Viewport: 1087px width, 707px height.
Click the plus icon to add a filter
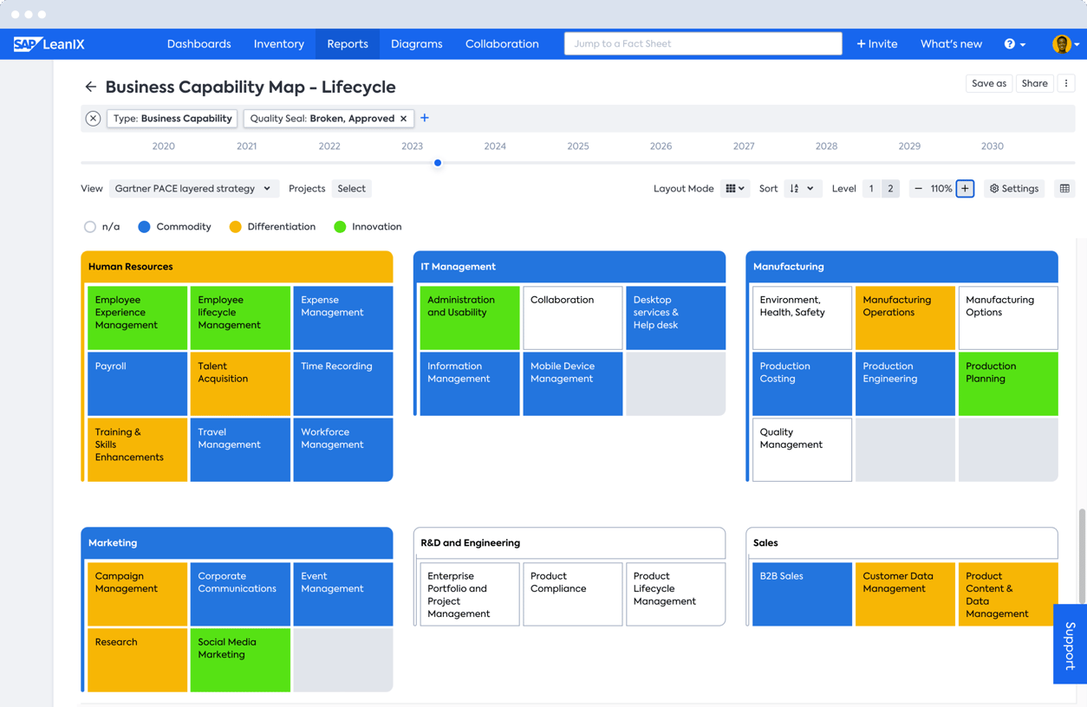pos(425,118)
